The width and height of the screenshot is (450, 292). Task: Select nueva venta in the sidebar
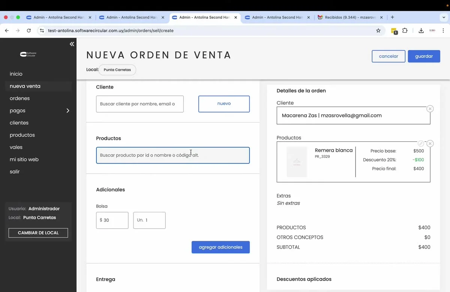(25, 86)
